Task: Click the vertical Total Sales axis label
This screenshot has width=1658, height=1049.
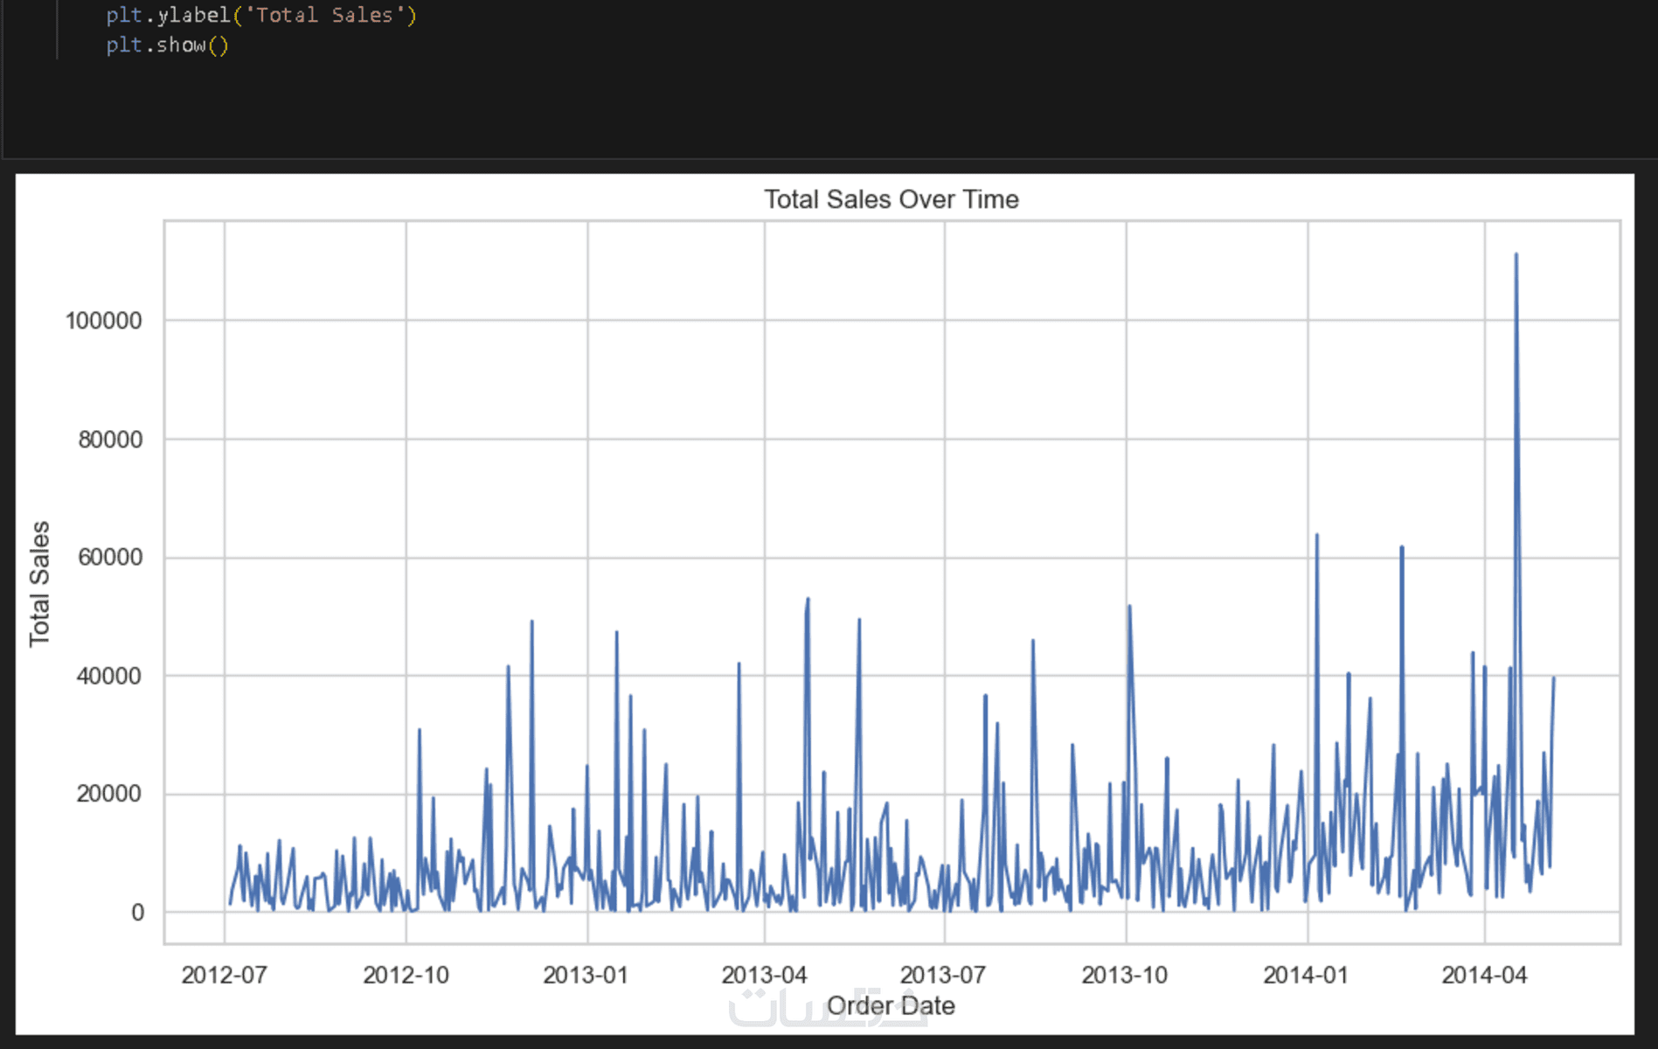Action: [x=39, y=583]
